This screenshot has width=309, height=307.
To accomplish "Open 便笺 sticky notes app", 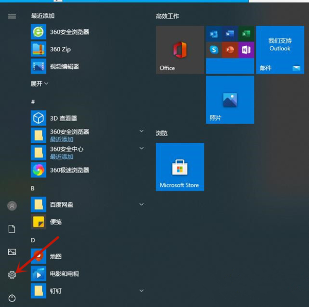I will click(57, 222).
